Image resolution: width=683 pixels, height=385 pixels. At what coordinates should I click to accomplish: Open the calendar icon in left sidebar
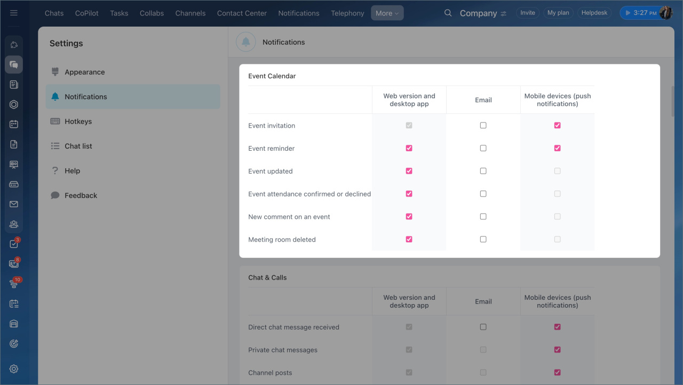click(x=14, y=124)
